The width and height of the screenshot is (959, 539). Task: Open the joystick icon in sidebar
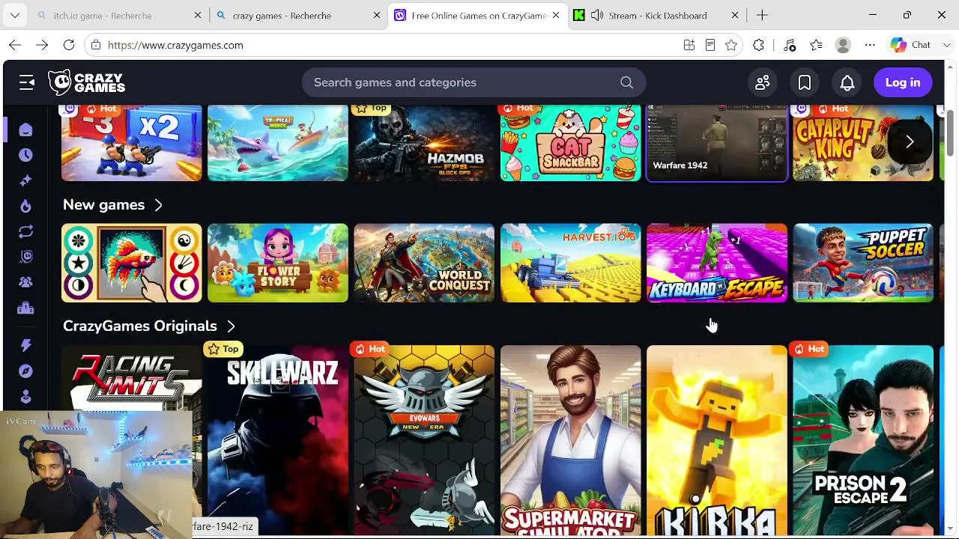pyautogui.click(x=26, y=396)
